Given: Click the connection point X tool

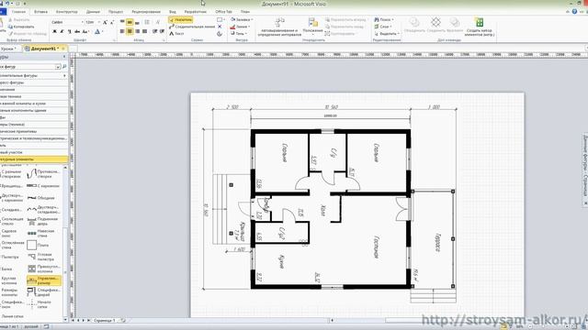Looking at the screenshot, I should coord(220,27).
